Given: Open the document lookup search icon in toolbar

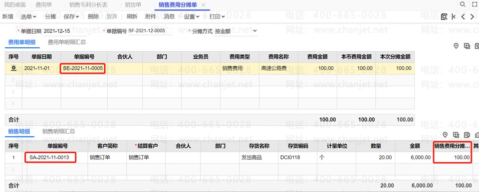Looking at the screenshot, I should click(444, 17).
